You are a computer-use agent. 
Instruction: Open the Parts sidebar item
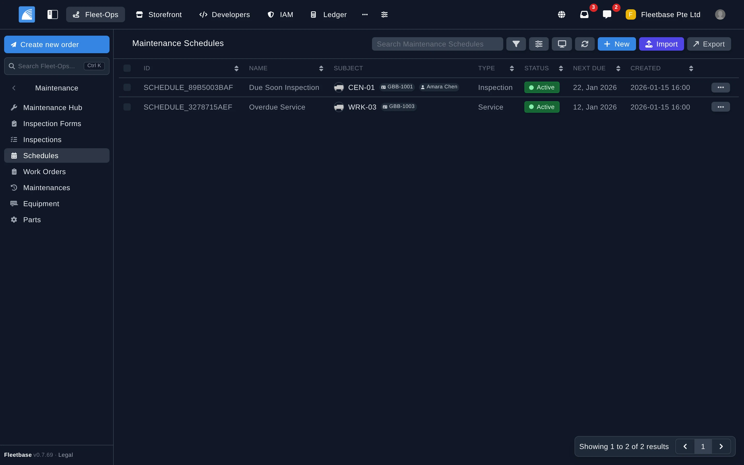[57, 220]
